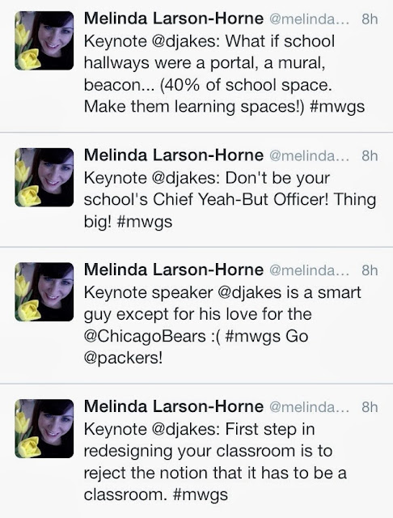This screenshot has height=518, width=393.
Task: Open the 8h timestamp on the ChicagoBears tweet
Action: pos(370,270)
